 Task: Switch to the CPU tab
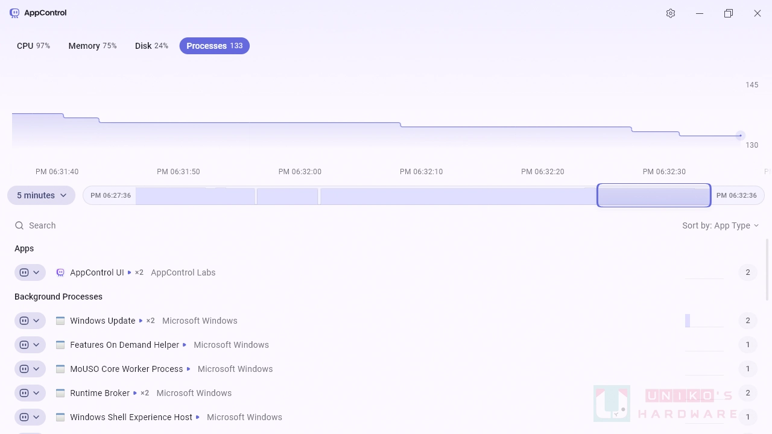pyautogui.click(x=33, y=46)
